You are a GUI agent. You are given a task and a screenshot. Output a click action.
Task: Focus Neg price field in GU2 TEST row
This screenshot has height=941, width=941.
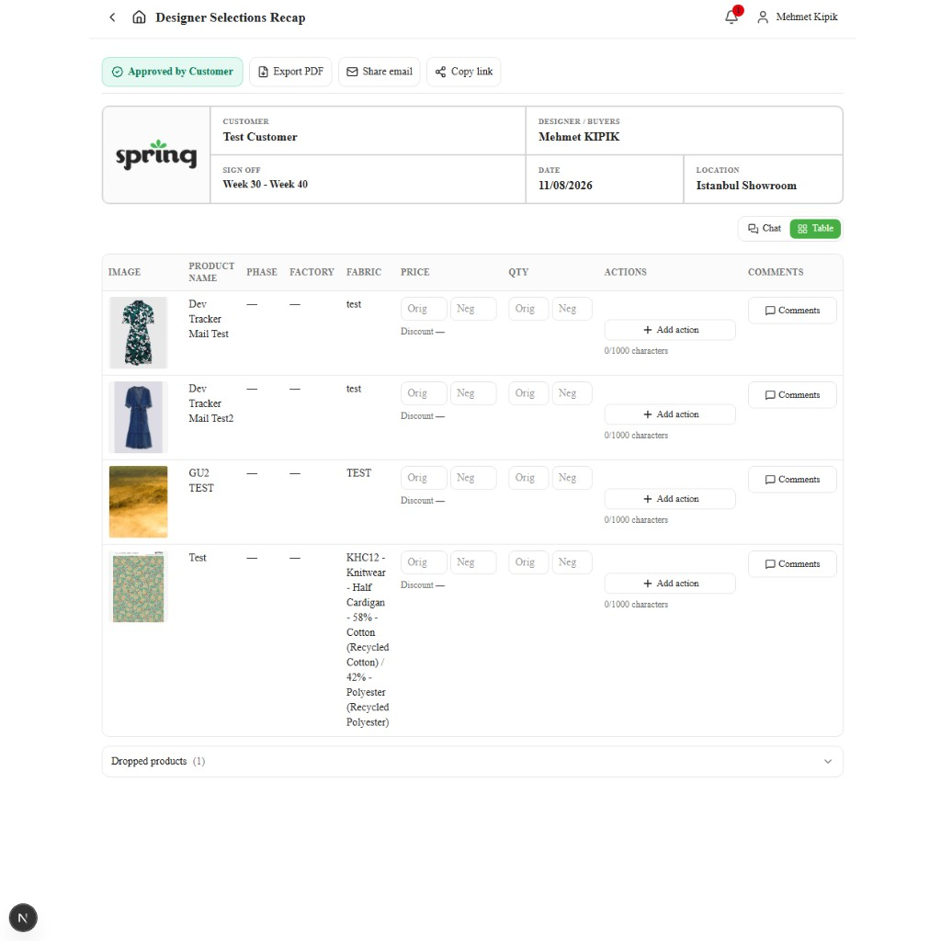pos(473,478)
